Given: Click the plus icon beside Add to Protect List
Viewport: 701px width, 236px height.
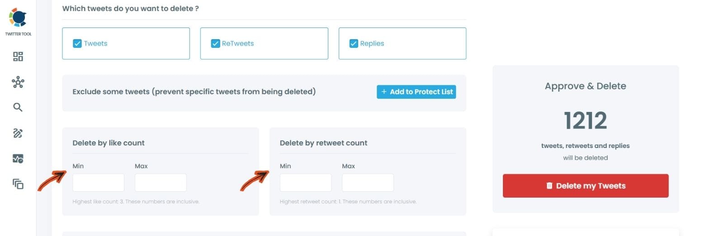Looking at the screenshot, I should [384, 92].
